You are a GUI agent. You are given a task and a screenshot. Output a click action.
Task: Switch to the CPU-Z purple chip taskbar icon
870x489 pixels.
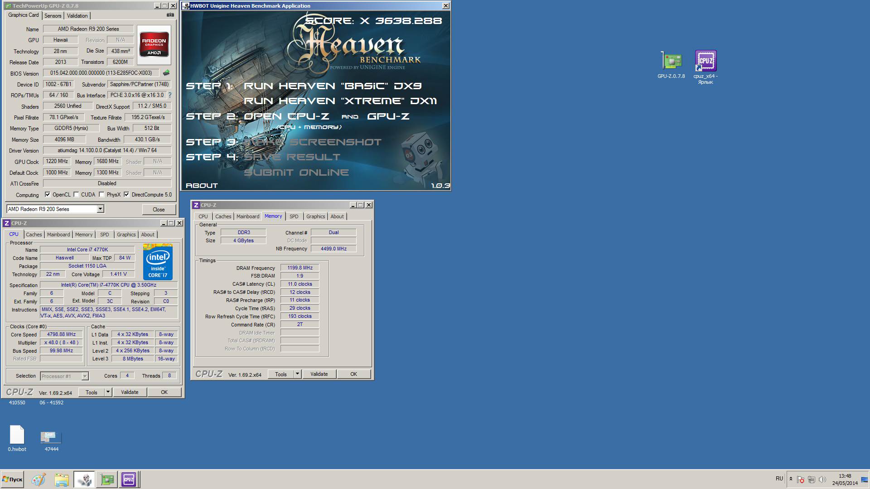[x=129, y=479]
